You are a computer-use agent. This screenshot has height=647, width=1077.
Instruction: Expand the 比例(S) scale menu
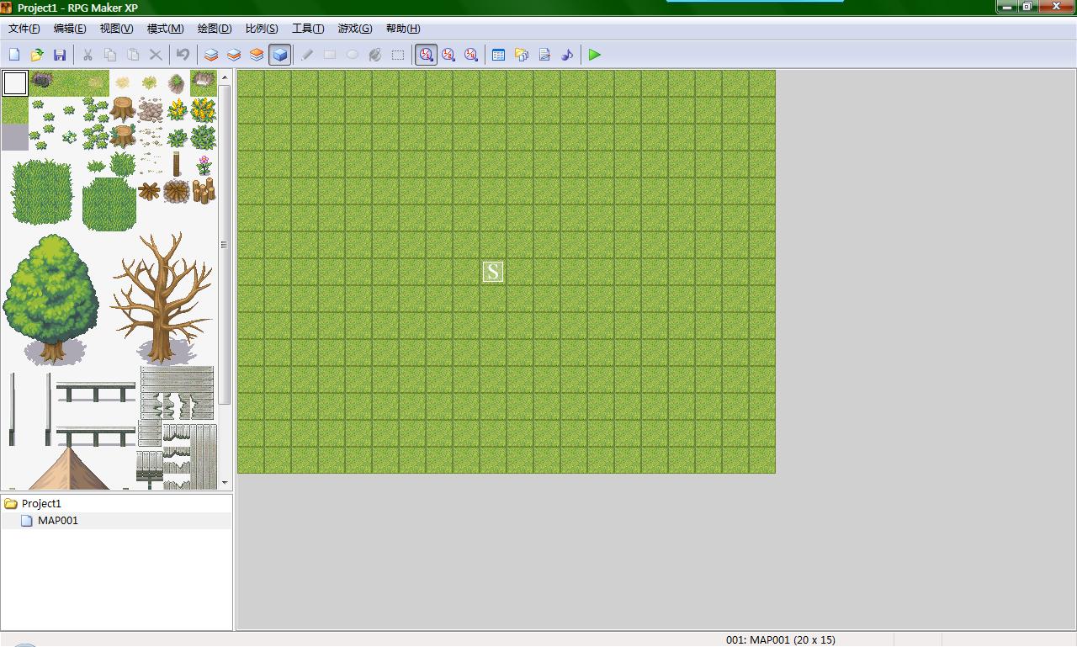pos(261,29)
